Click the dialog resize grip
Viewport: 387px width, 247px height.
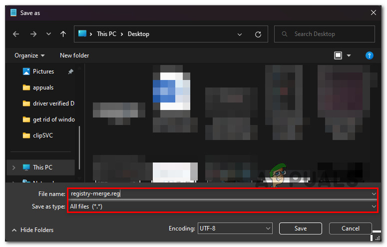(378, 238)
